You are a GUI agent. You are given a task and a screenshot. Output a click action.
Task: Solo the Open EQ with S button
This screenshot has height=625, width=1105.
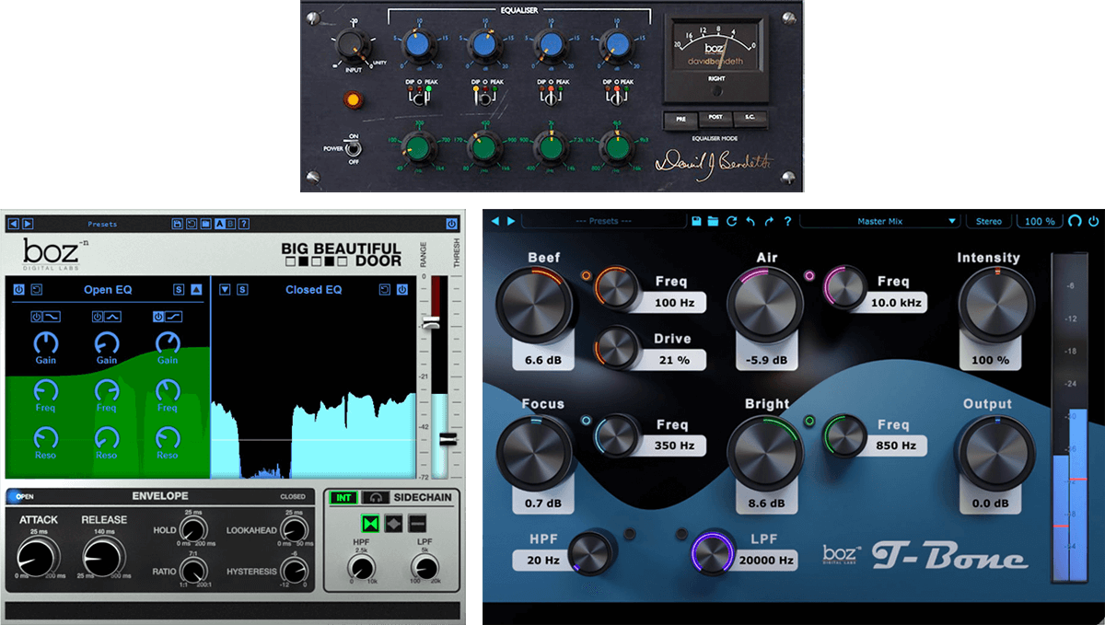click(x=179, y=290)
